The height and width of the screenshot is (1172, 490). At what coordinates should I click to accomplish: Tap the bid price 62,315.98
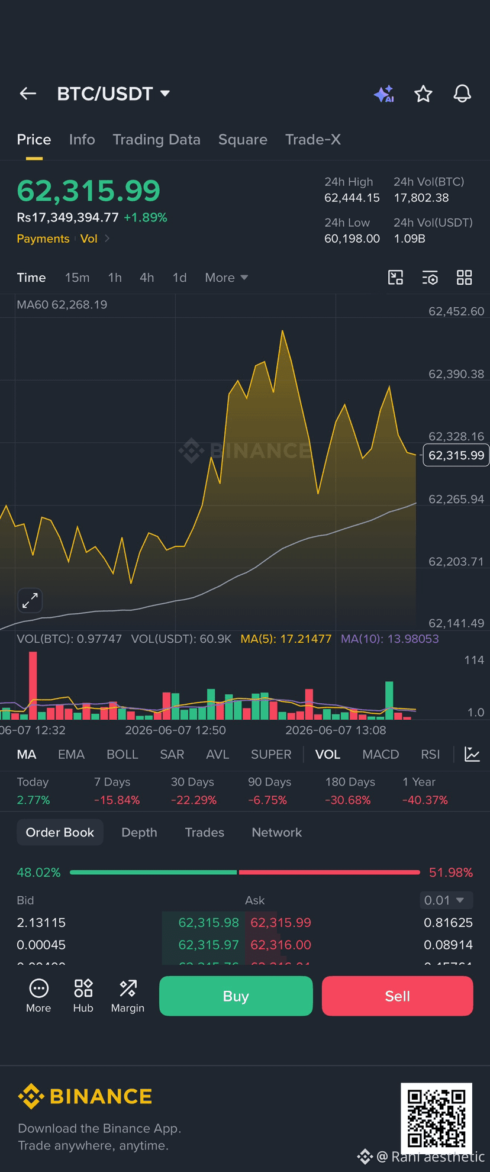point(208,922)
